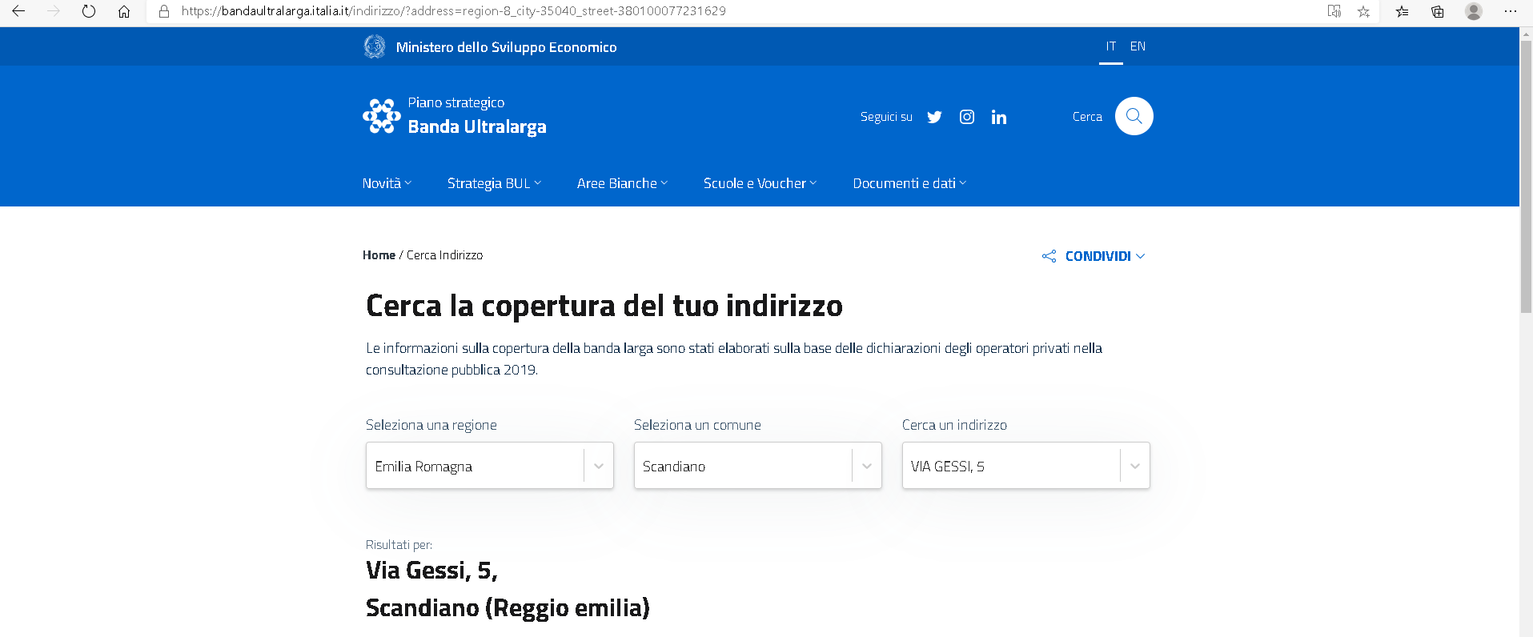Select the IT language option
The height and width of the screenshot is (637, 1533).
pos(1110,46)
